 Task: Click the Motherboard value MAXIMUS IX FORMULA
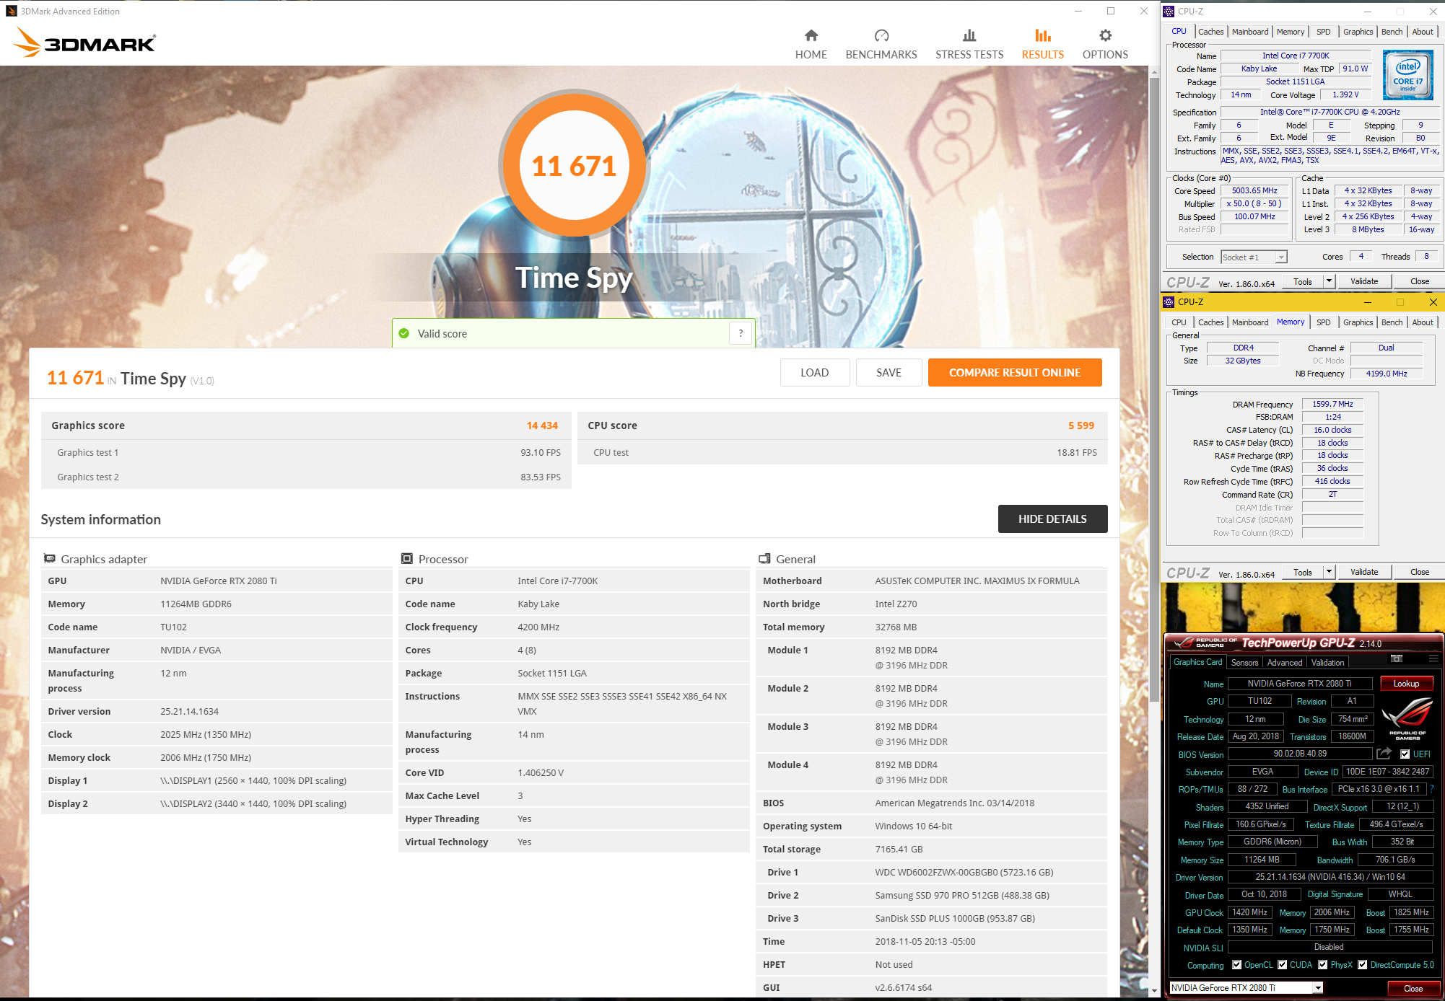tap(977, 581)
